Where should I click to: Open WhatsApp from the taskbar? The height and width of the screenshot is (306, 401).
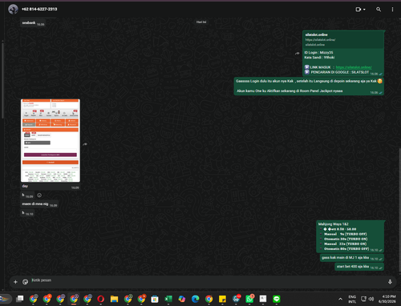tap(249, 299)
